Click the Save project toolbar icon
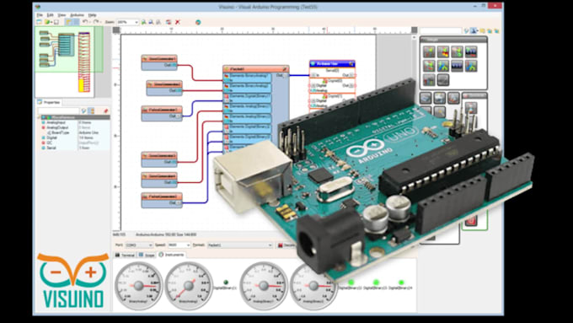Screen dimensions: 573x323 56,22
